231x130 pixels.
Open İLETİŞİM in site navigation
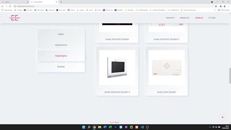(212, 18)
